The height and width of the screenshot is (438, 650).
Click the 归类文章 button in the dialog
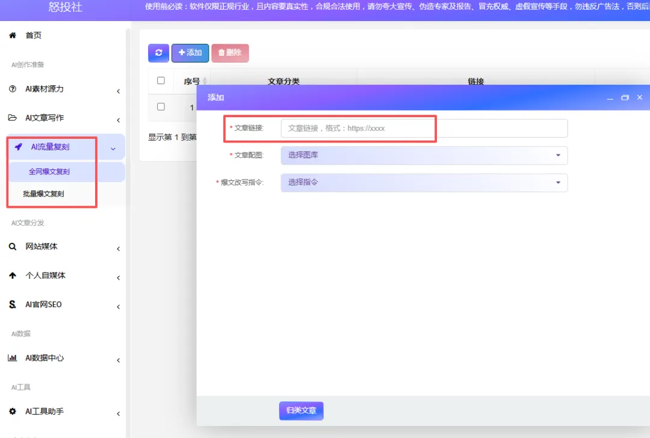click(x=301, y=410)
